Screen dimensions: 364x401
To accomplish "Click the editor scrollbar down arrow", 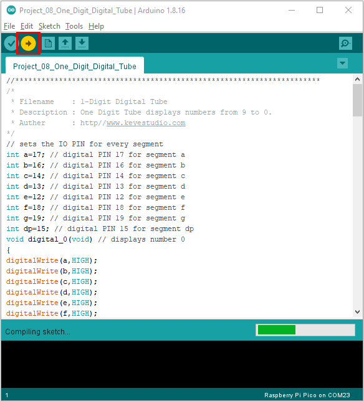I will pos(357,312).
